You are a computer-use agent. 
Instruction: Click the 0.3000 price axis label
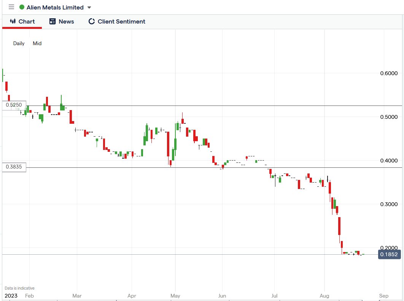(x=389, y=204)
